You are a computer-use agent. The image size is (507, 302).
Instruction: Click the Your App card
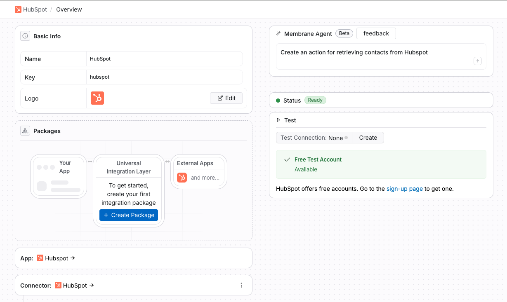[59, 176]
